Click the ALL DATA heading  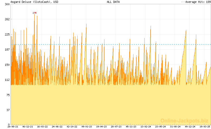pyautogui.click(x=113, y=2)
